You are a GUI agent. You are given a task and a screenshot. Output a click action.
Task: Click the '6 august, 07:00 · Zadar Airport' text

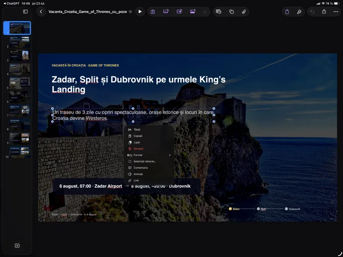[x=91, y=186]
